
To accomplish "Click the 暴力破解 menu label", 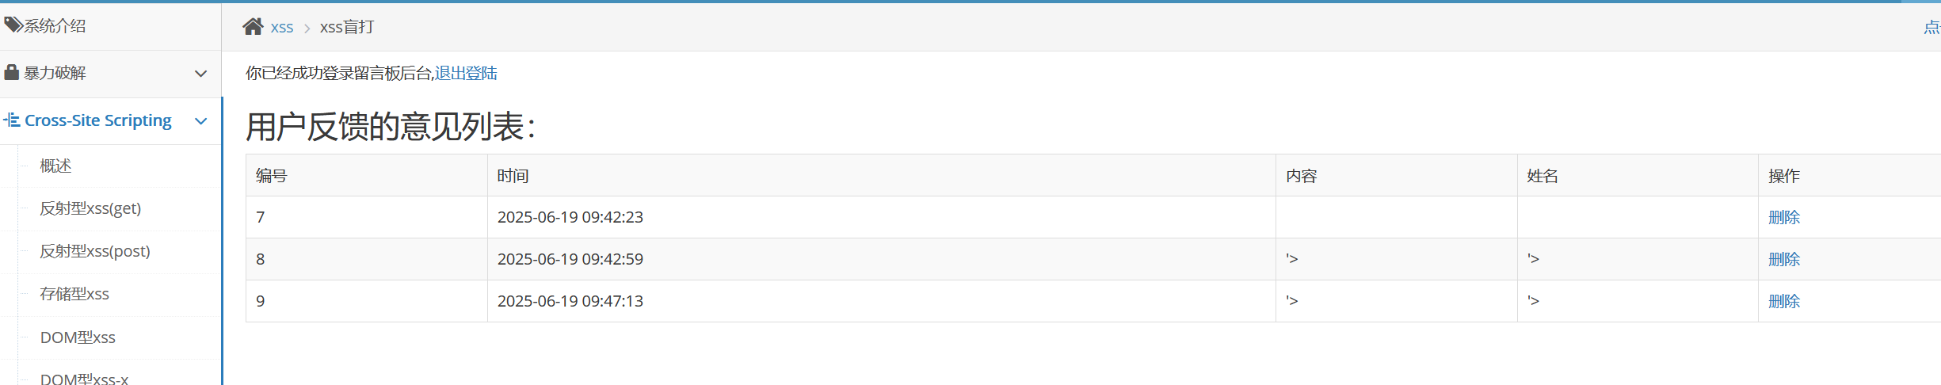I will pyautogui.click(x=55, y=73).
